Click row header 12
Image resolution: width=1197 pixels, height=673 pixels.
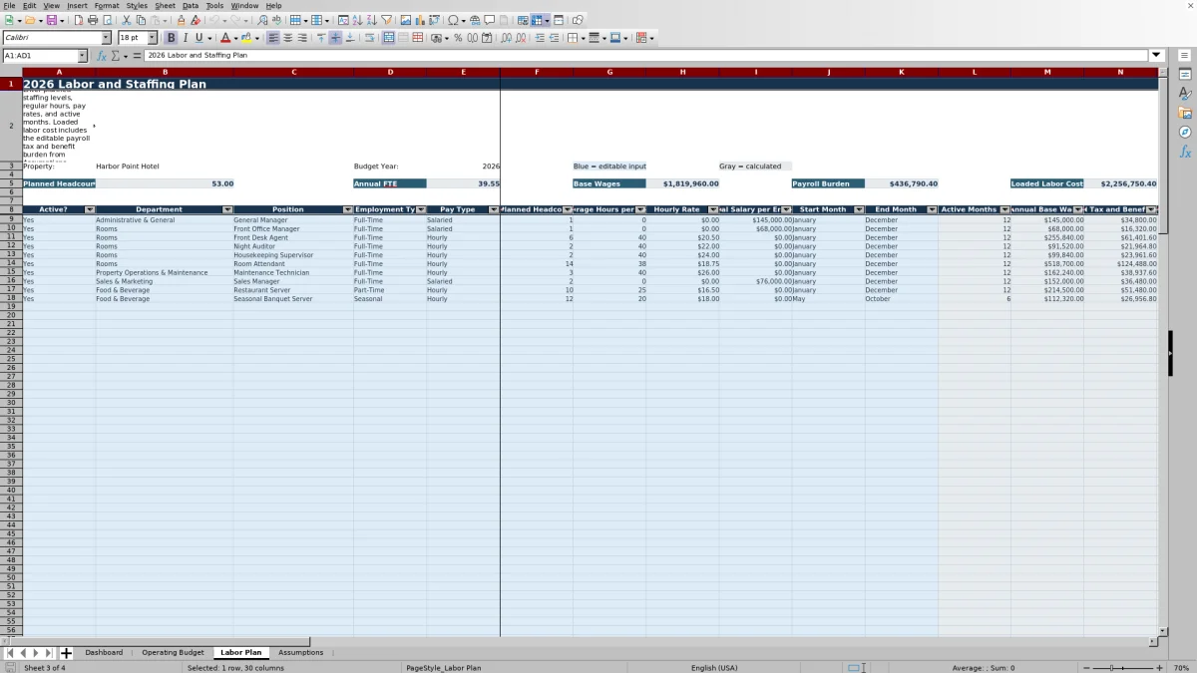coord(11,245)
